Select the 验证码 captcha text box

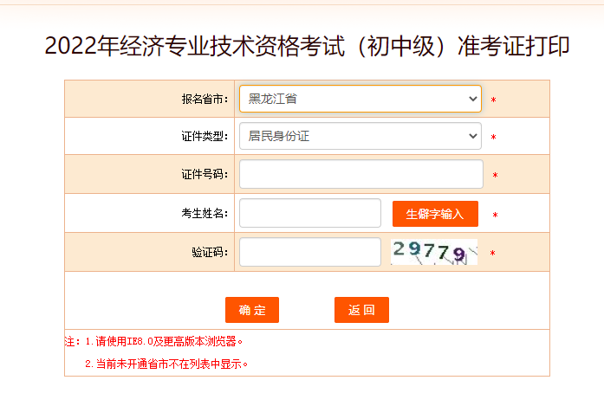coord(309,252)
